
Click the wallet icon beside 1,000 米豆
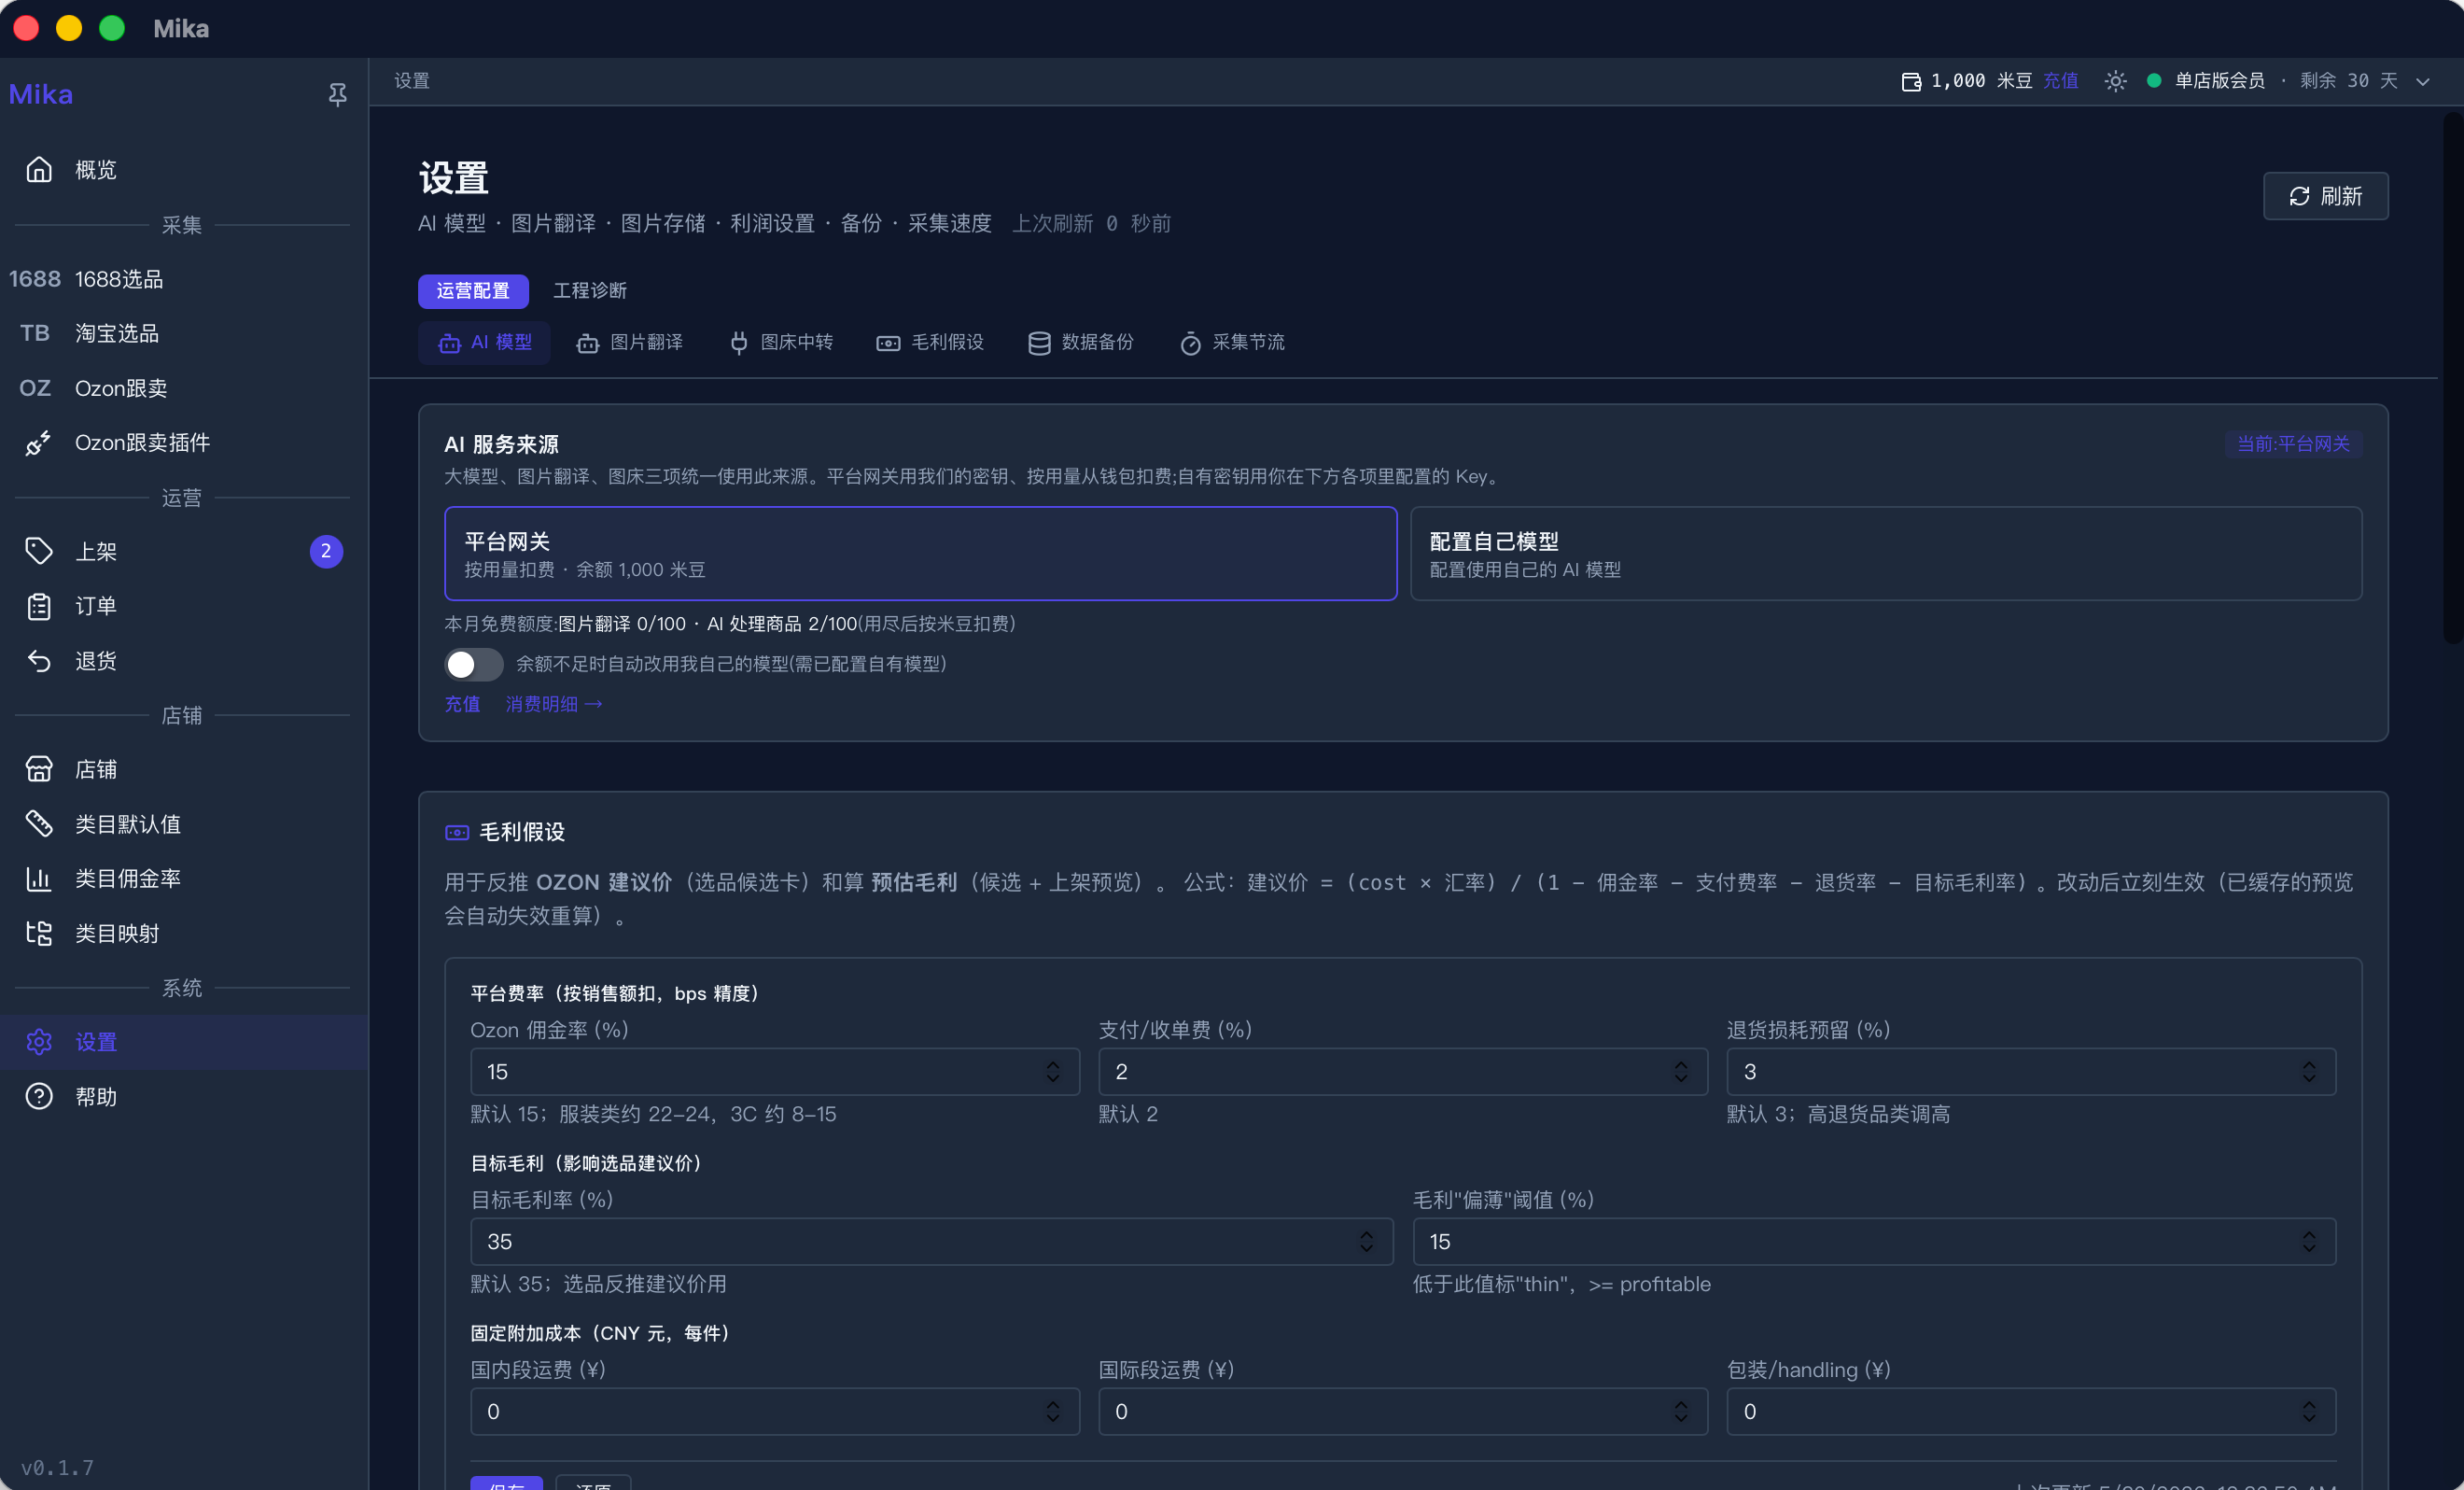point(1911,81)
